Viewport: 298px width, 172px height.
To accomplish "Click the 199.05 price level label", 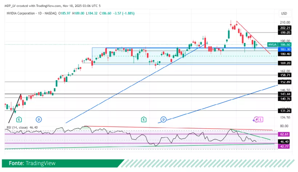I will (x=284, y=32).
